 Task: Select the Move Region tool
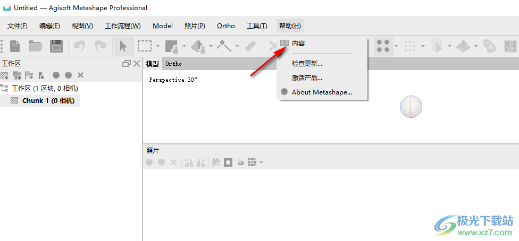172,47
